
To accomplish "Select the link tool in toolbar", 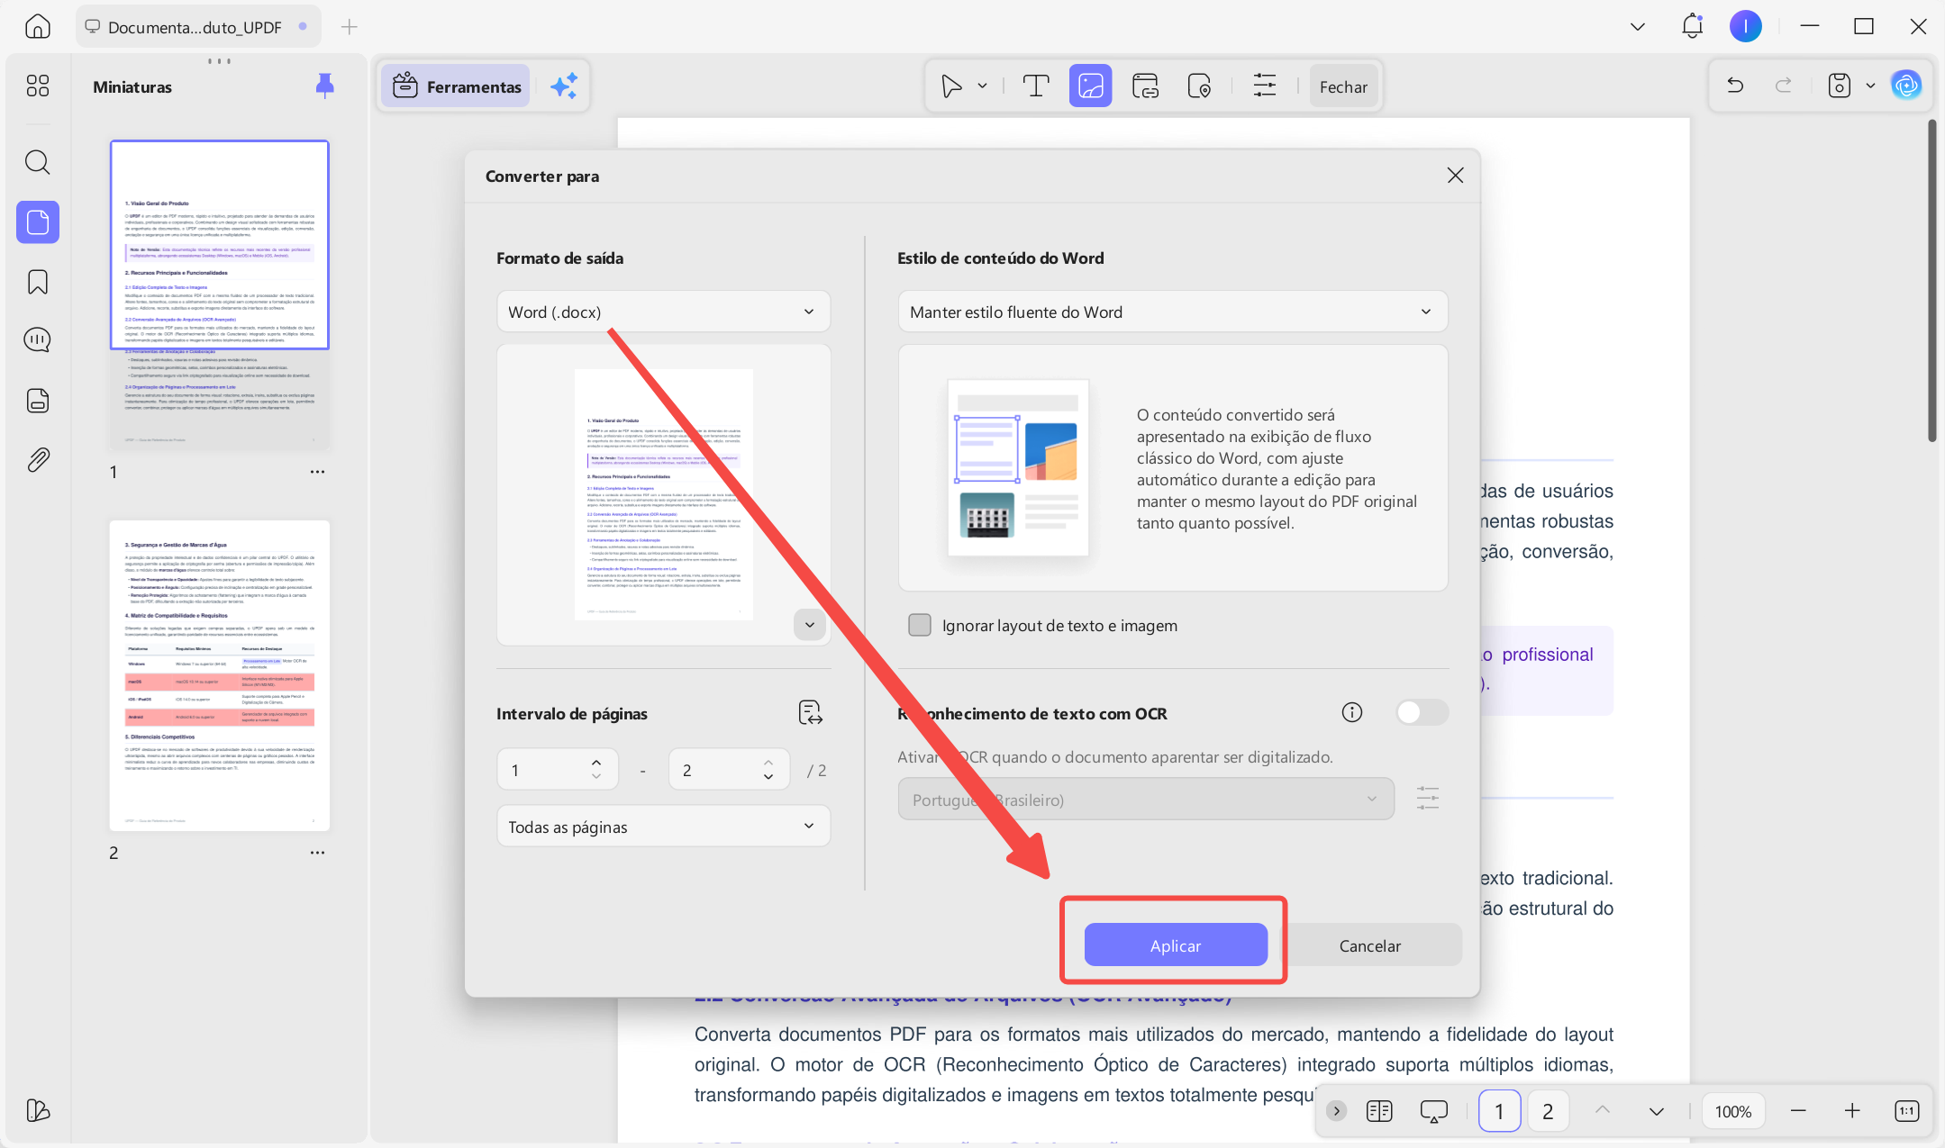I will pos(1145,86).
